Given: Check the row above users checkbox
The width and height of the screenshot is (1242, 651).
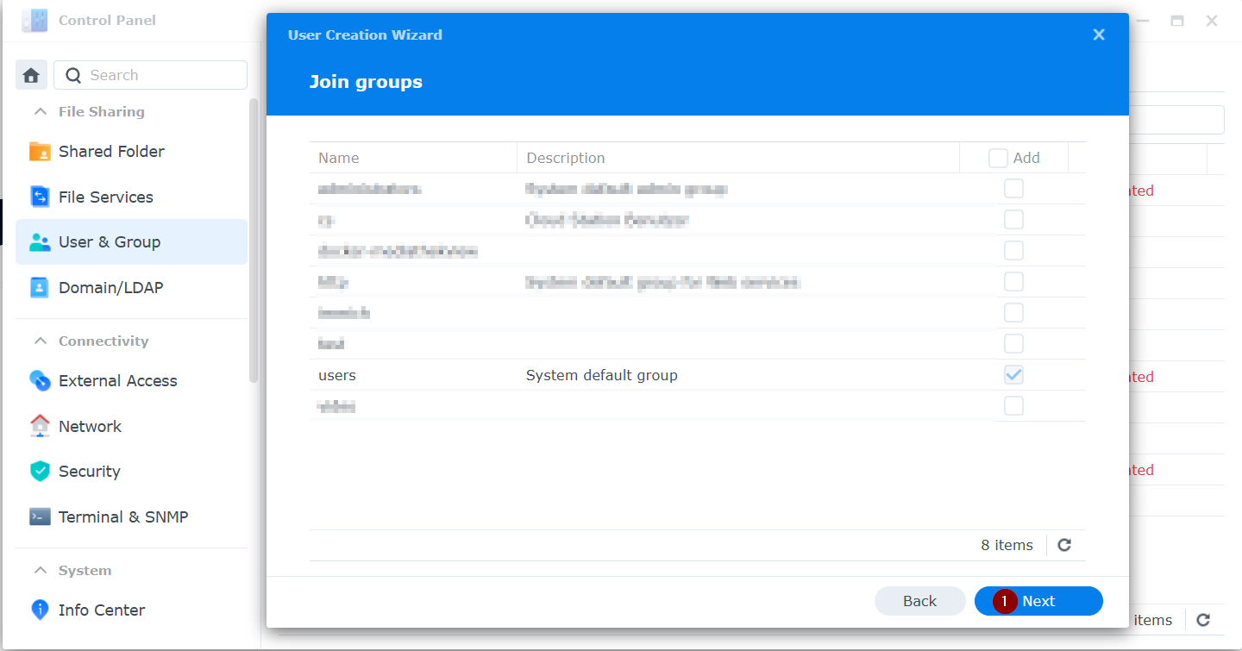Looking at the screenshot, I should click(x=1013, y=344).
